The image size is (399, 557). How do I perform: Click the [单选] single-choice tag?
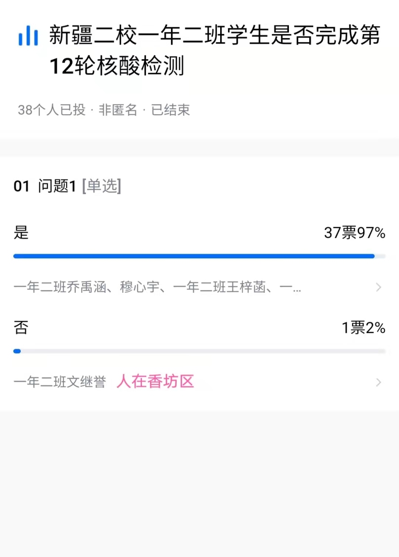pos(101,186)
